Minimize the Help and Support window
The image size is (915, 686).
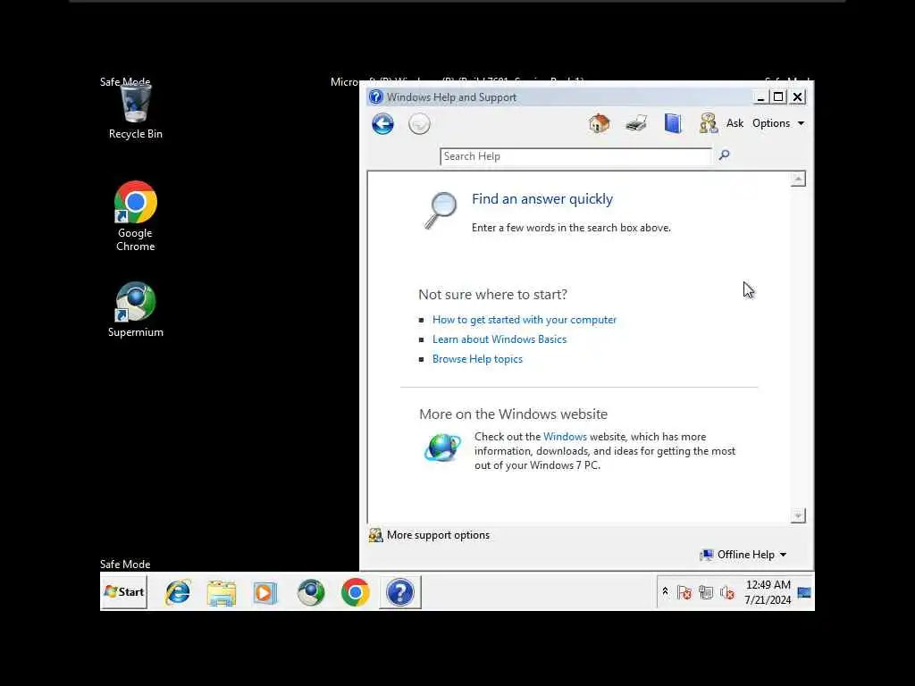[760, 97]
